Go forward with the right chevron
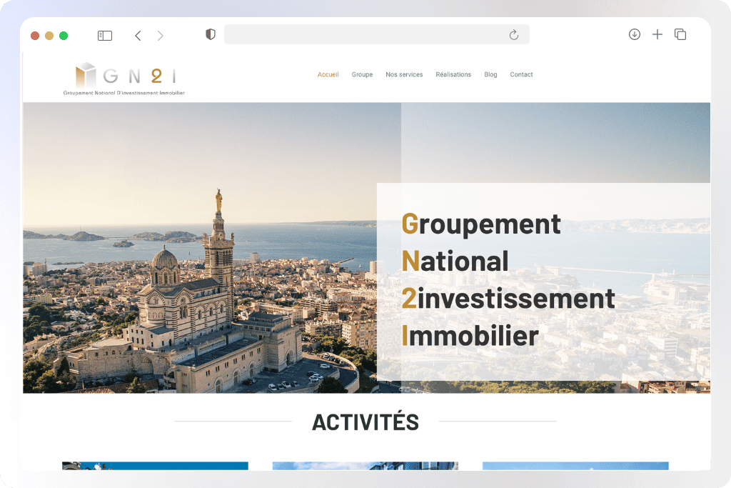Screen dimensions: 731x488 (x=161, y=36)
